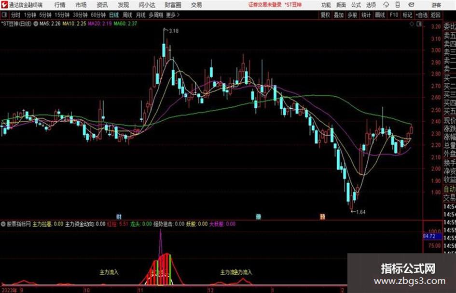
Task: Click the 画线 drawing toolbar button
Action: 380,15
